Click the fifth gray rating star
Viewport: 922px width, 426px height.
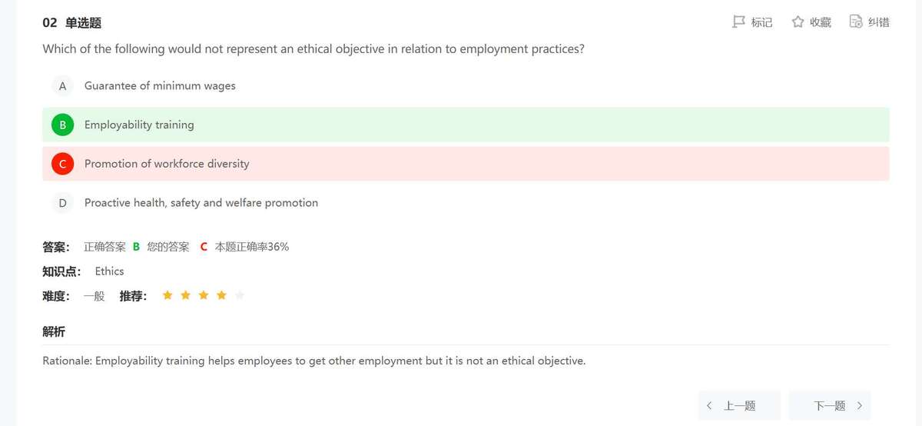point(240,295)
